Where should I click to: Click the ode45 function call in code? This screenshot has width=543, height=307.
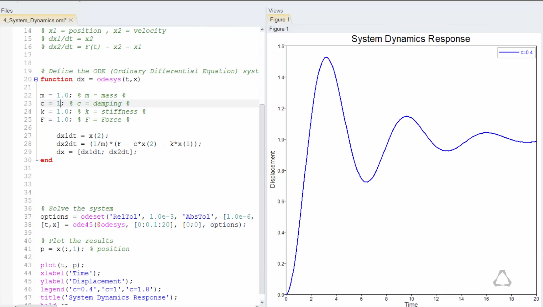[83, 225]
